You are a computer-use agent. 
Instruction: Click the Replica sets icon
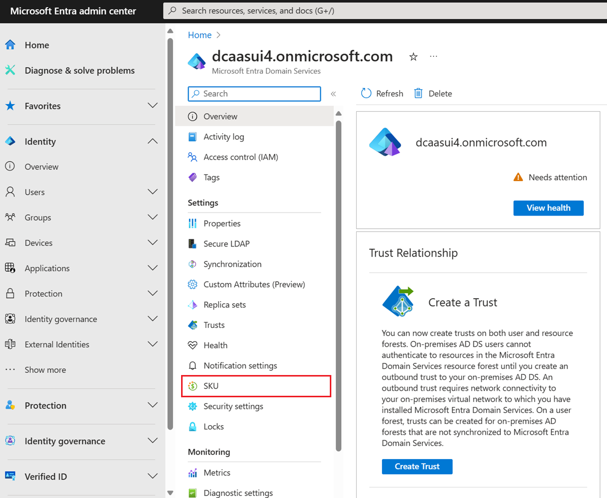point(192,305)
